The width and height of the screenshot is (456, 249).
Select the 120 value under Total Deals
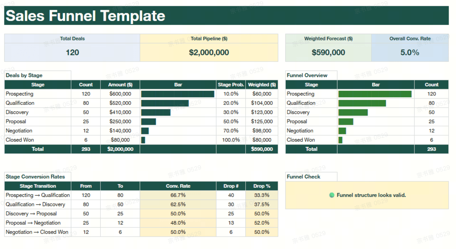[x=72, y=52]
